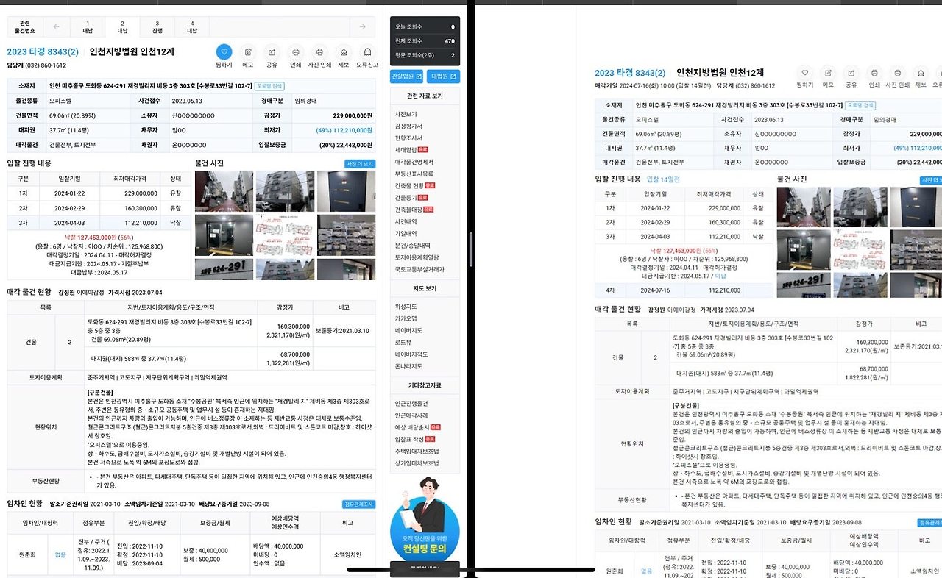Open 로드뷰 map link
This screenshot has height=578, width=942.
click(403, 342)
